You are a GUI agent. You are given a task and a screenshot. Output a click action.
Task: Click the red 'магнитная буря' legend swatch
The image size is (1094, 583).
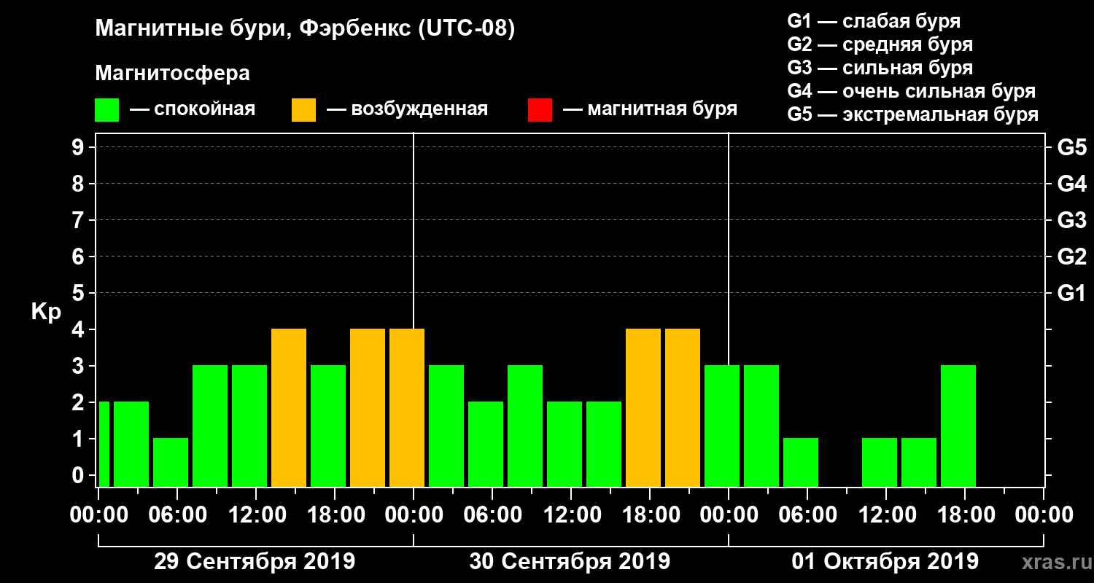point(540,110)
